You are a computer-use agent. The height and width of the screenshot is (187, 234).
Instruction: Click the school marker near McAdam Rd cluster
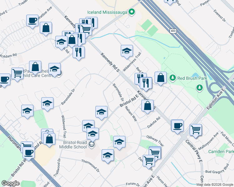[x=61, y=42]
